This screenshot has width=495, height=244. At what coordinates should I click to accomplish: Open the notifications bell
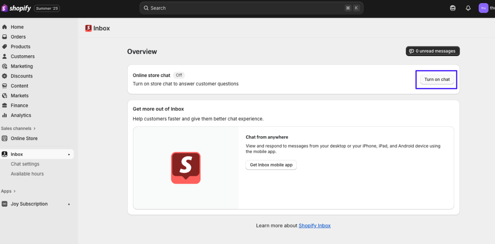(x=468, y=8)
